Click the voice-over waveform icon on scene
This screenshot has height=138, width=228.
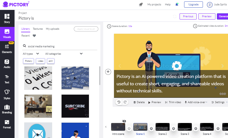click(x=223, y=94)
